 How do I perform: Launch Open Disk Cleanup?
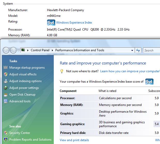point(22,95)
